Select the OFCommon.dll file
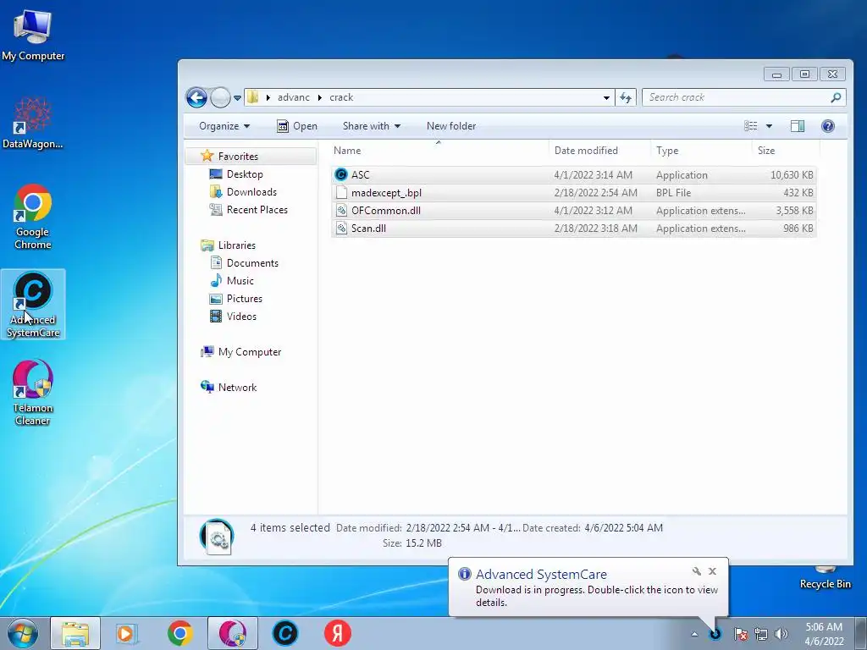The width and height of the screenshot is (867, 650). (x=573, y=211)
